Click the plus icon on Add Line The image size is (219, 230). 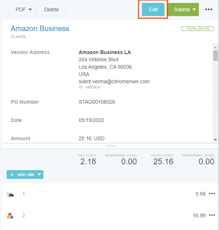click(12, 174)
